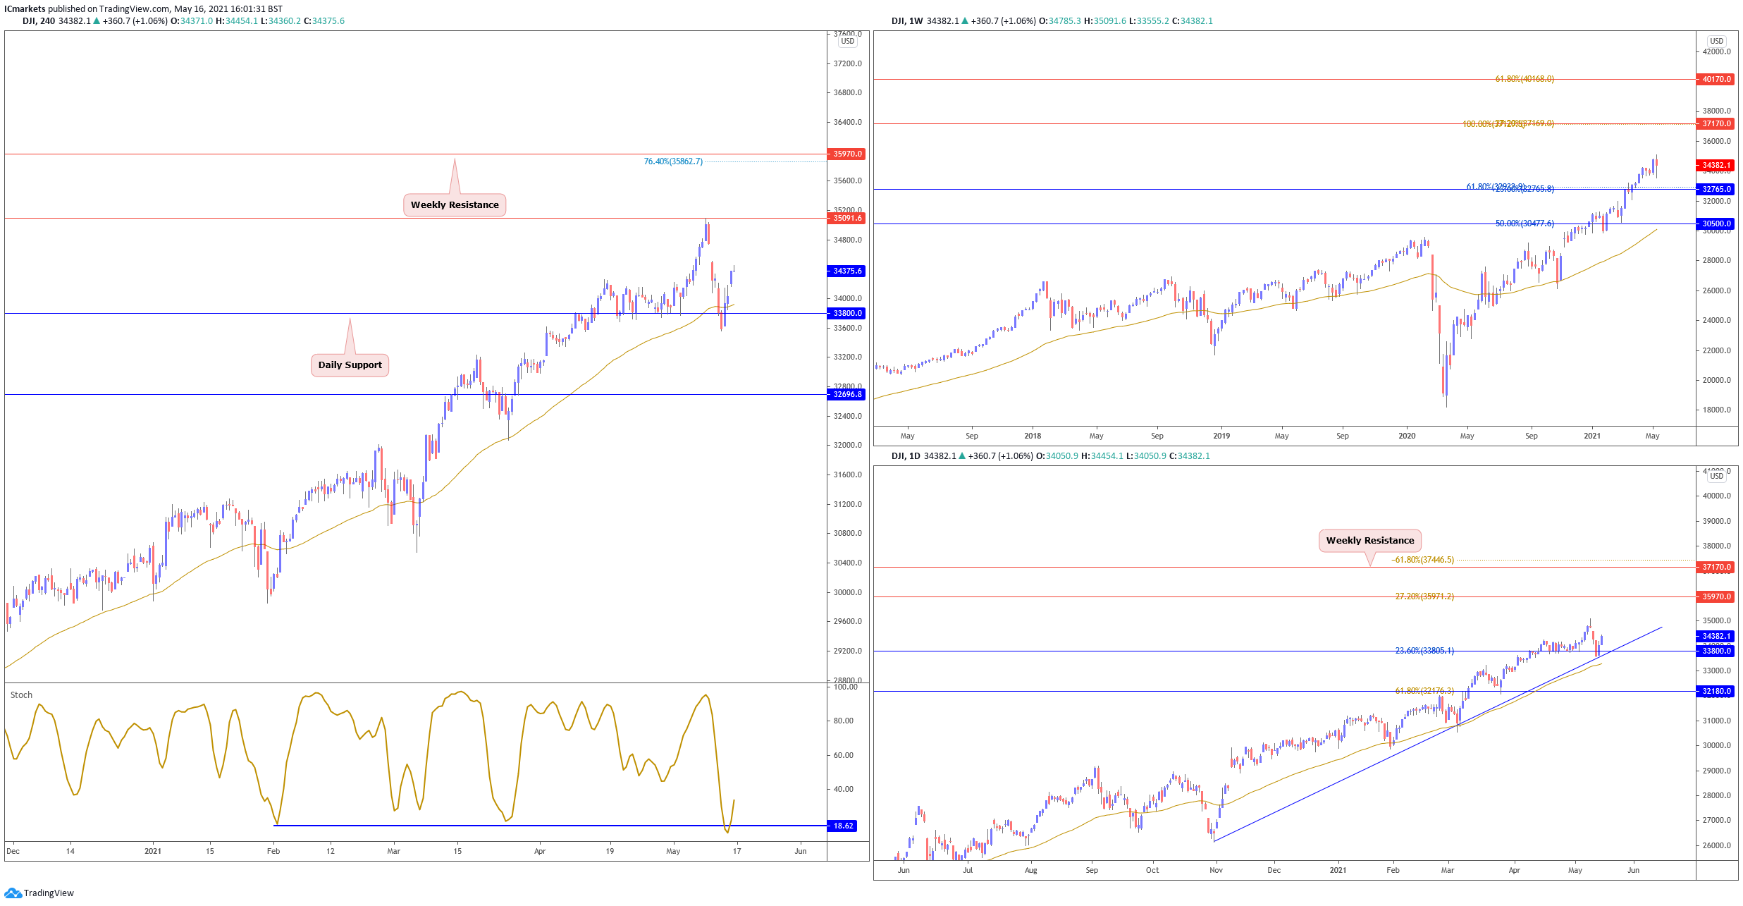Click green up-arrow in DJI 1W header

click(965, 21)
